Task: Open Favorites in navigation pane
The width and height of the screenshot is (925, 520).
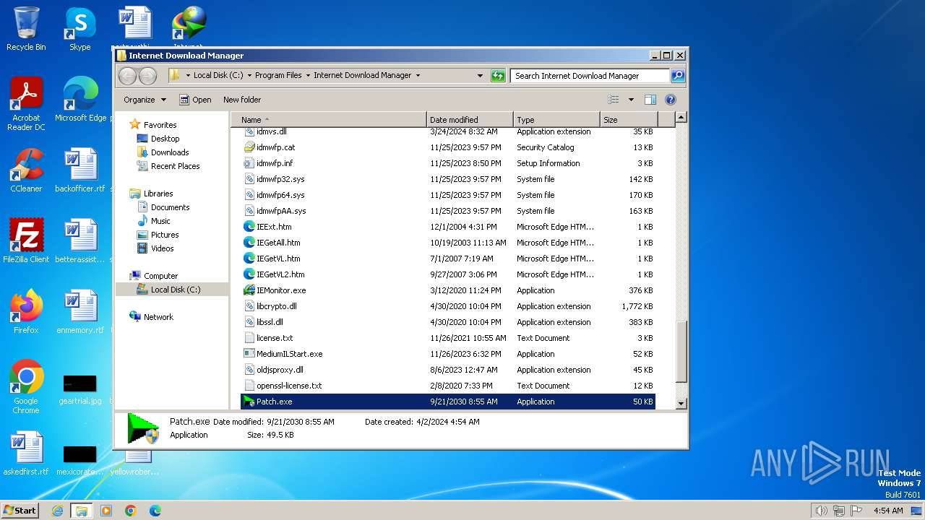Action: coord(160,125)
